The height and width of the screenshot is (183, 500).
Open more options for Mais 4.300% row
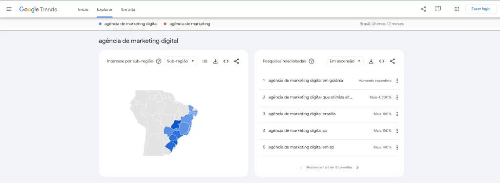click(397, 97)
